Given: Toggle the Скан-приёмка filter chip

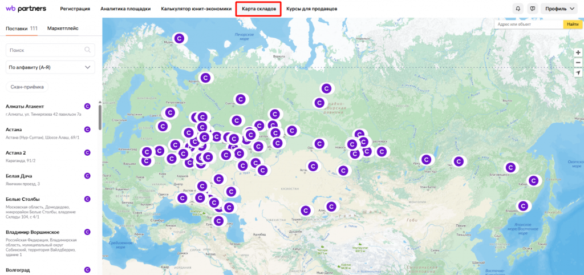Looking at the screenshot, I should (27, 87).
